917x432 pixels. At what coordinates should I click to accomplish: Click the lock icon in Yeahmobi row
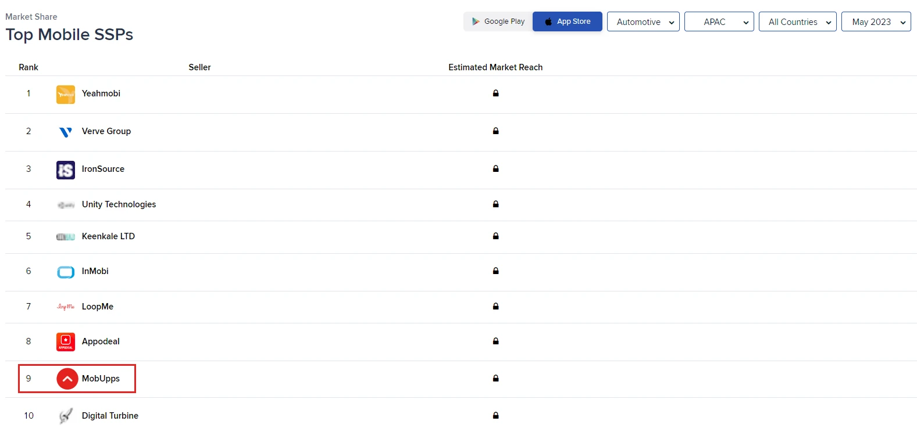pos(496,93)
